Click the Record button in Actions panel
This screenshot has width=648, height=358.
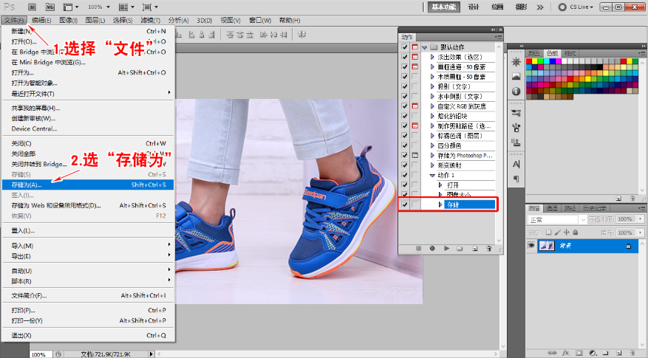pos(432,249)
